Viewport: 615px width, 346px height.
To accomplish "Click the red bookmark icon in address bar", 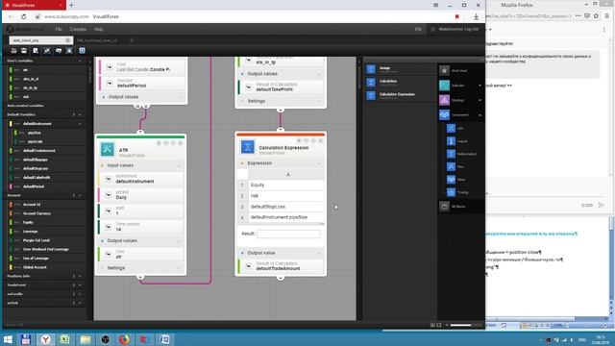I will pos(457,17).
